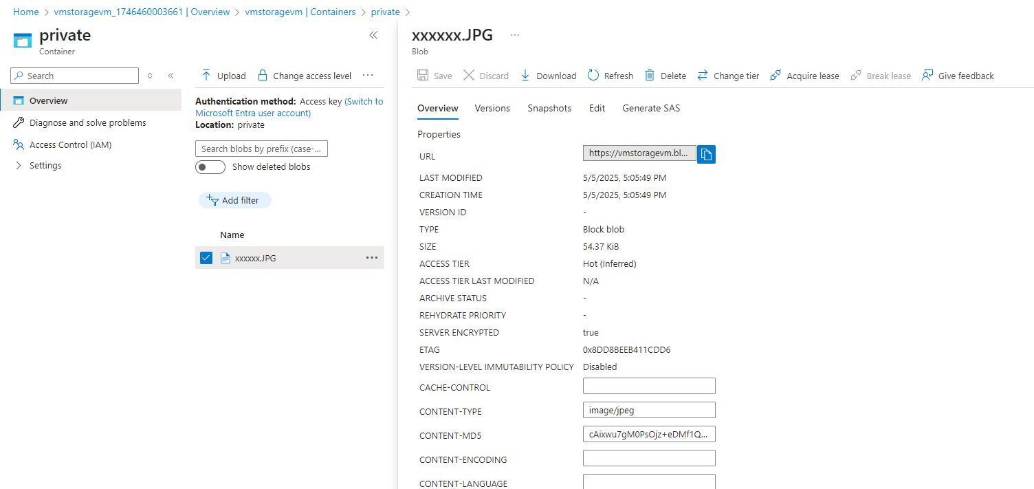Open more options next to xxxxxx.JPG title
1034x489 pixels.
point(515,35)
